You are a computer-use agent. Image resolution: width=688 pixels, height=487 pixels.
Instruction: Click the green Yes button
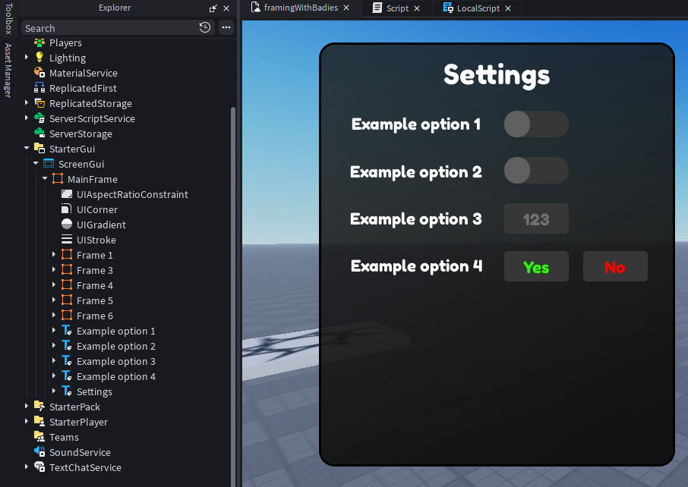point(536,266)
